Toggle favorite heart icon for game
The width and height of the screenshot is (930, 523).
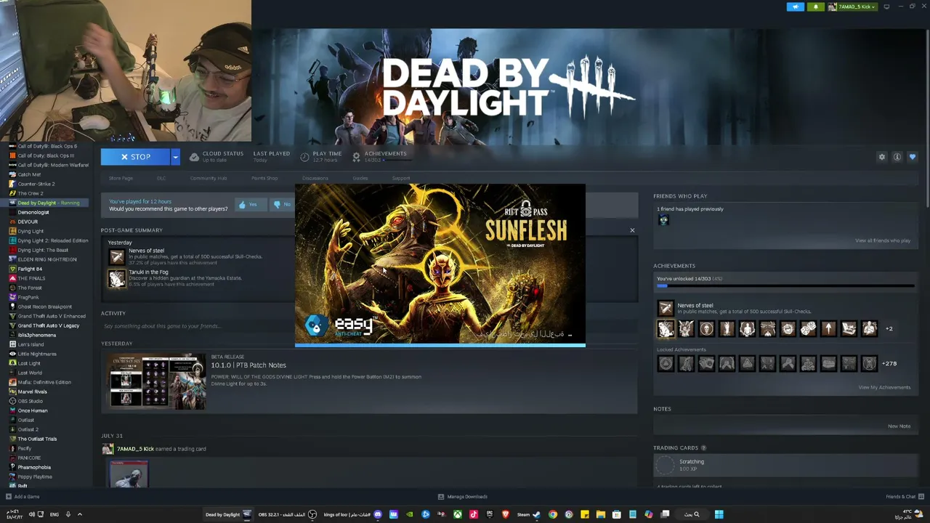913,157
